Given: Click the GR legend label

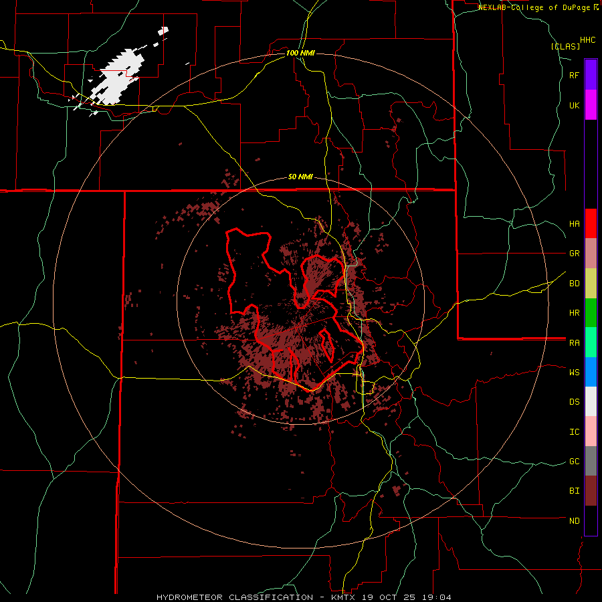Looking at the screenshot, I should click(575, 254).
